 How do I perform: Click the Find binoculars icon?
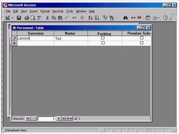pyautogui.click(x=125, y=18)
